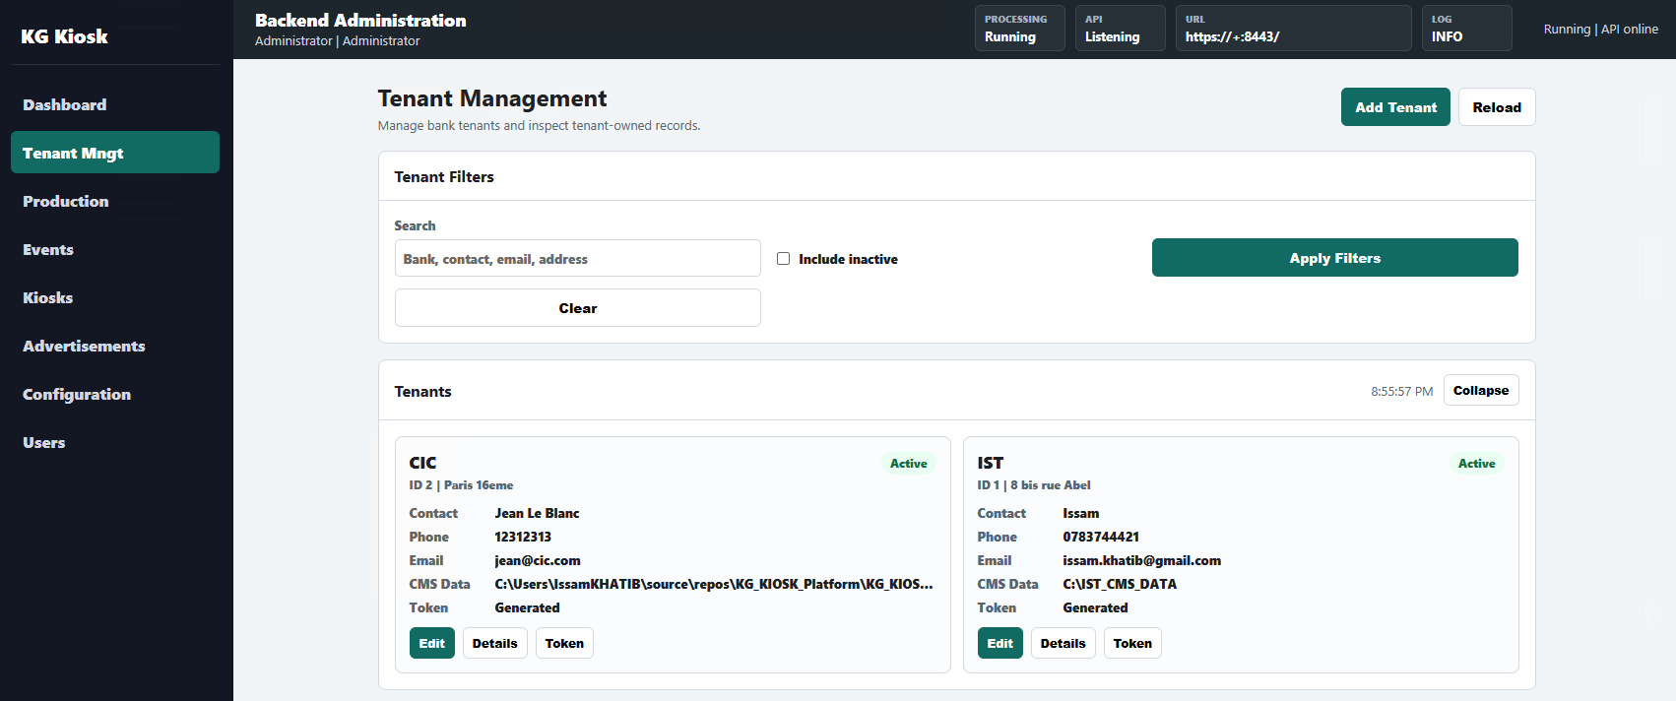The width and height of the screenshot is (1676, 701).
Task: Collapse the Tenants panel
Action: coord(1481,390)
